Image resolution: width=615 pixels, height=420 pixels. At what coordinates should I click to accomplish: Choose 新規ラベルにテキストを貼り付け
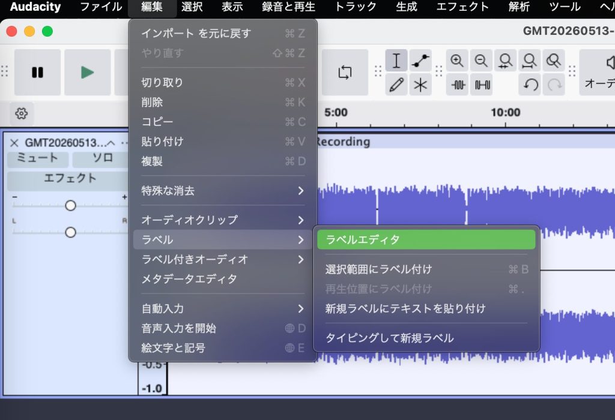coord(426,309)
